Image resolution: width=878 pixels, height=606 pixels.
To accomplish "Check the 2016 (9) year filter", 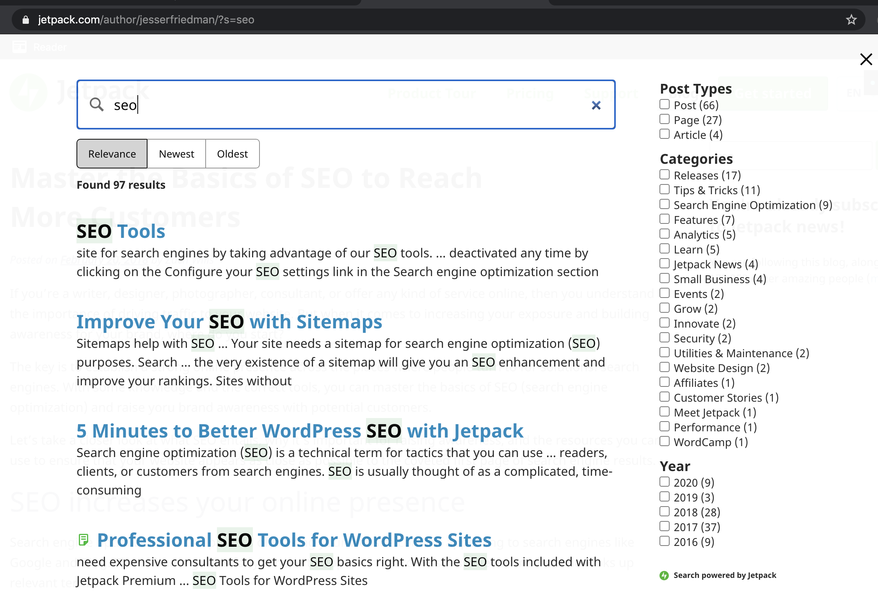I will (x=665, y=541).
